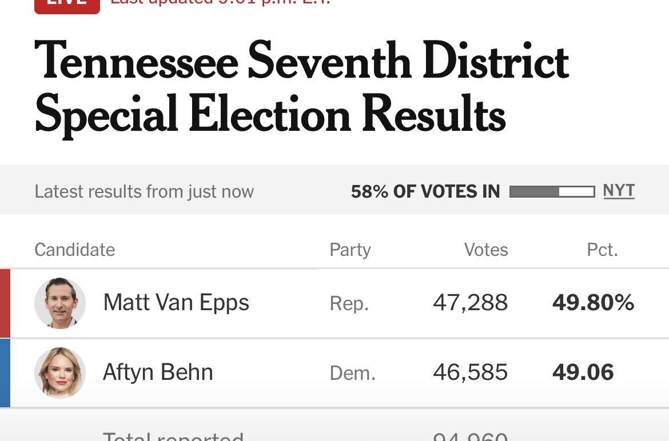The height and width of the screenshot is (441, 669).
Task: Click Aftyn Behn's profile photo
Action: pos(60,372)
